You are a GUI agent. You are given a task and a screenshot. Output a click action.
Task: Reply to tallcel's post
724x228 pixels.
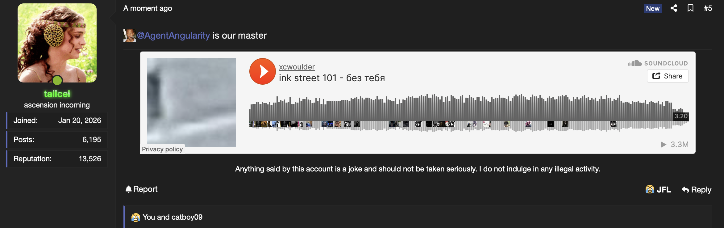click(x=697, y=190)
